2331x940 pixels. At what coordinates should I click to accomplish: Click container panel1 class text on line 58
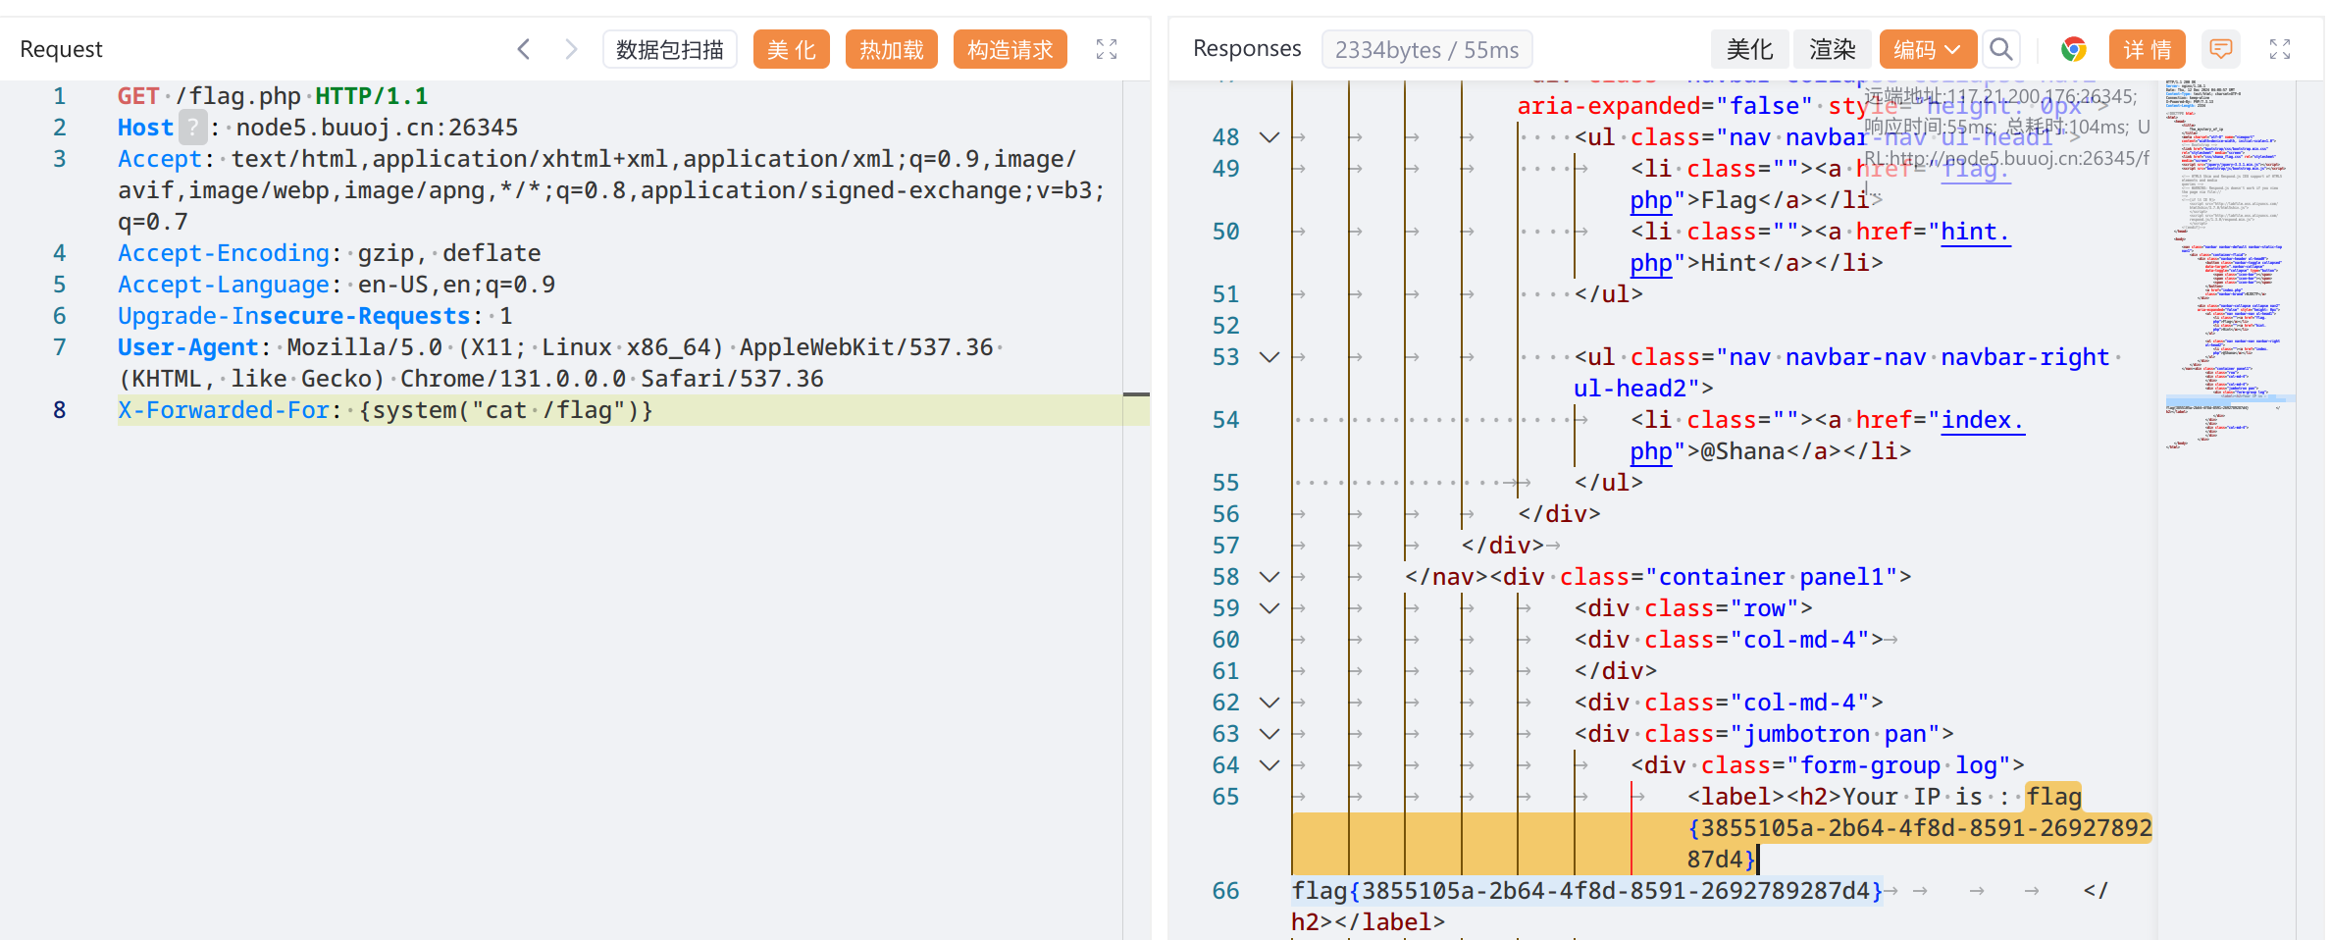tap(1771, 577)
